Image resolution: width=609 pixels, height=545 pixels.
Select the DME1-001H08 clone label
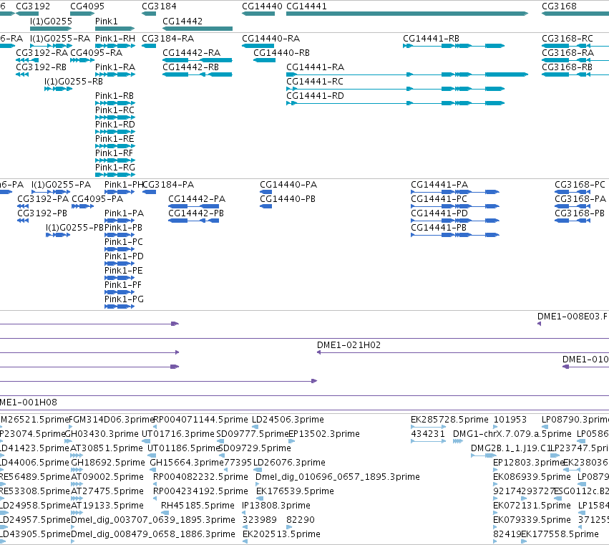[x=29, y=402]
